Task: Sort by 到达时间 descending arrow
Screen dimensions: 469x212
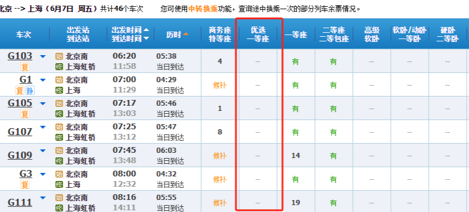Action: click(146, 38)
